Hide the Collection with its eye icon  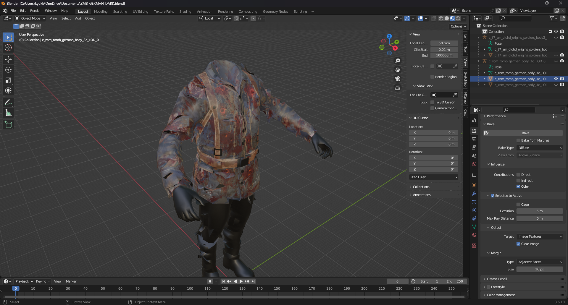pyautogui.click(x=556, y=31)
